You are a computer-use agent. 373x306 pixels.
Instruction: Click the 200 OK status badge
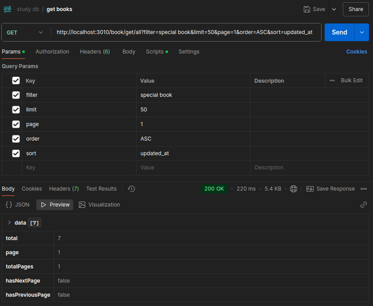coord(214,189)
